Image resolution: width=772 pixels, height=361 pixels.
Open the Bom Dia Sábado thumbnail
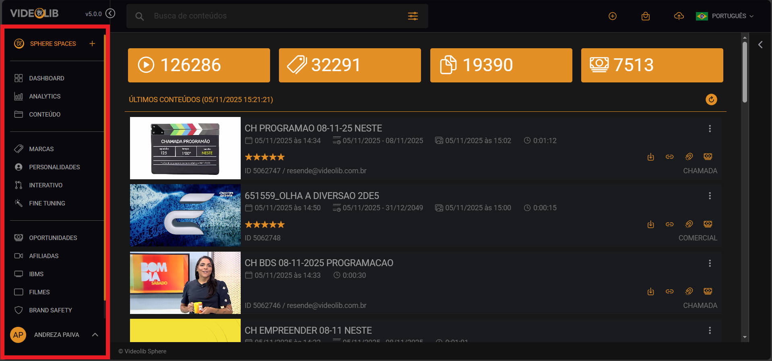click(x=185, y=283)
